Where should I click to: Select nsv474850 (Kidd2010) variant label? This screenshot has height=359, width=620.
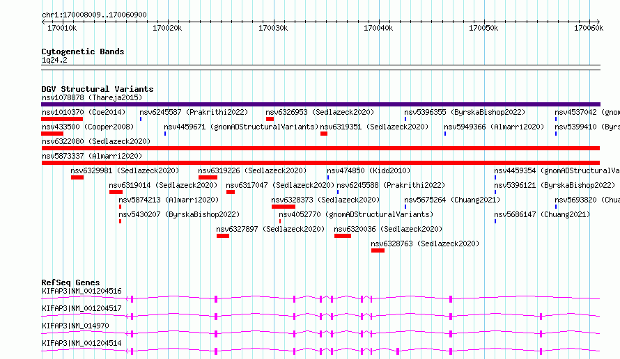coord(369,170)
